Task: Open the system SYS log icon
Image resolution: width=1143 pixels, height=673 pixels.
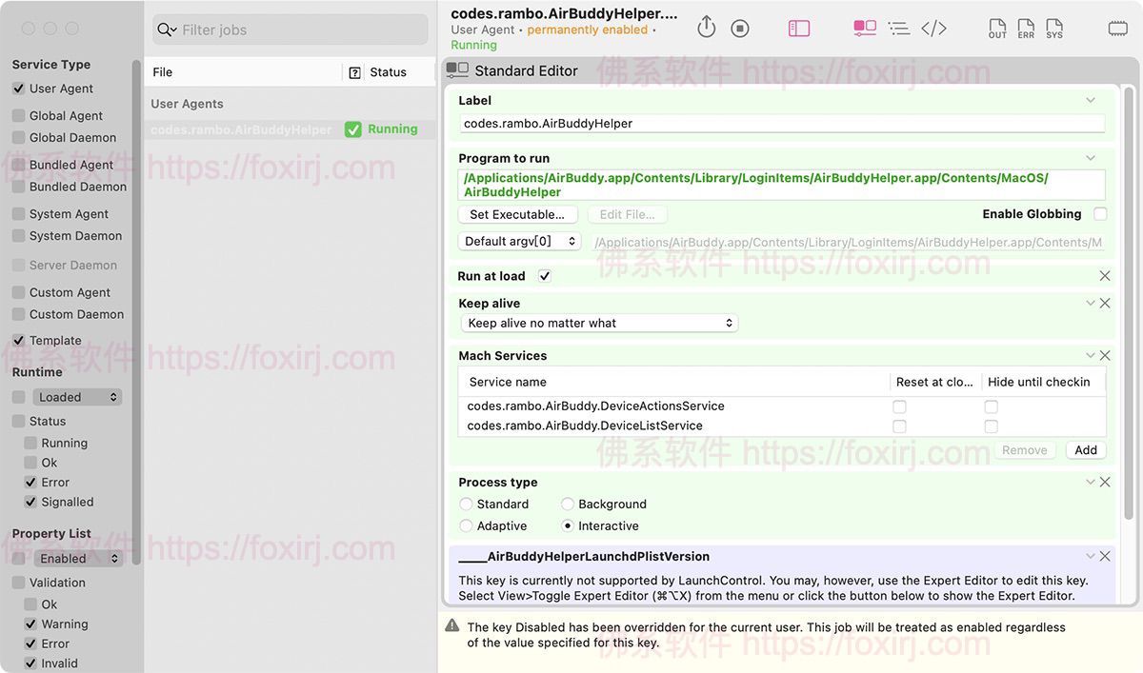Action: coord(1054,29)
